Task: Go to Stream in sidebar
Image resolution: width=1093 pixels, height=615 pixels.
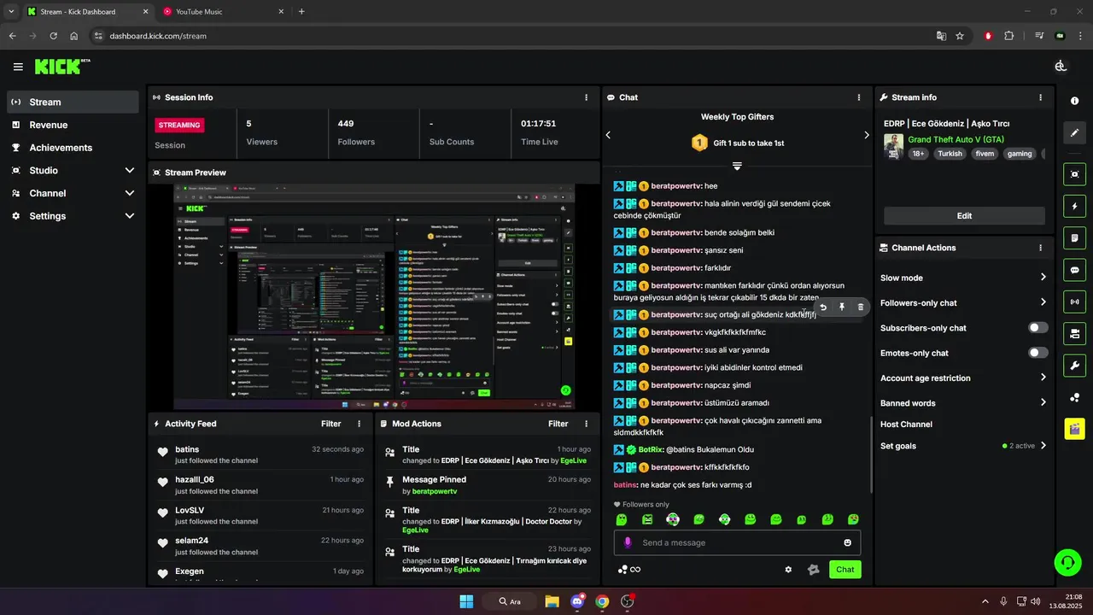Action: [73, 102]
